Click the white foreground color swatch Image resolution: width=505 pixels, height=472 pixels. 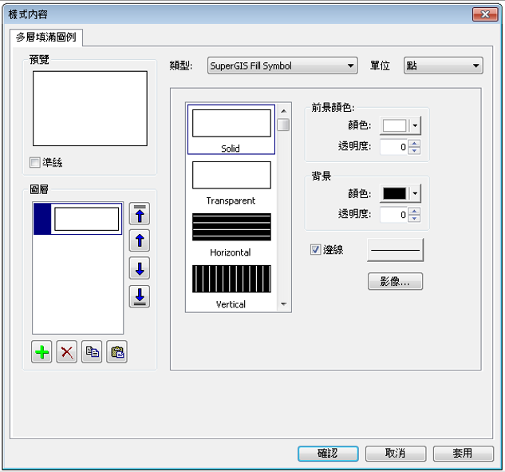(395, 125)
